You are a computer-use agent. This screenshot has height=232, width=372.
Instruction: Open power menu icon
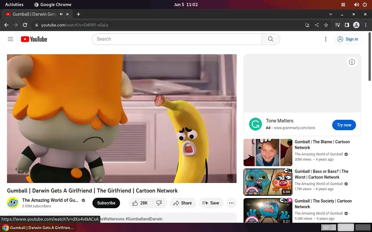point(365,5)
